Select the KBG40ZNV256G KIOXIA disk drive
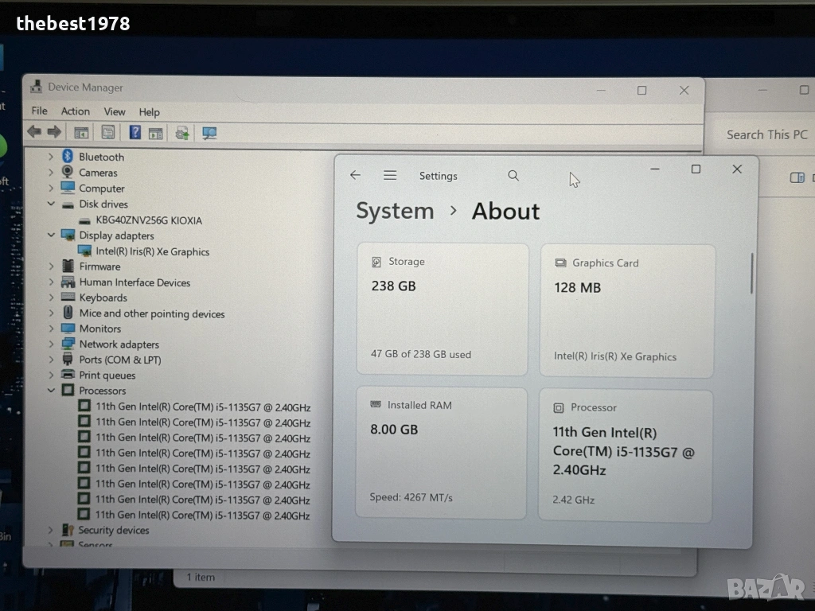This screenshot has height=611, width=815. (149, 220)
